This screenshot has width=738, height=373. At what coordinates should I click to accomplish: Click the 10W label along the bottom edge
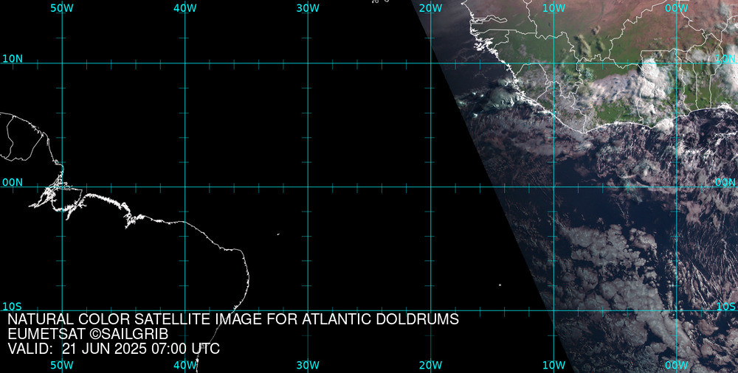pyautogui.click(x=554, y=365)
